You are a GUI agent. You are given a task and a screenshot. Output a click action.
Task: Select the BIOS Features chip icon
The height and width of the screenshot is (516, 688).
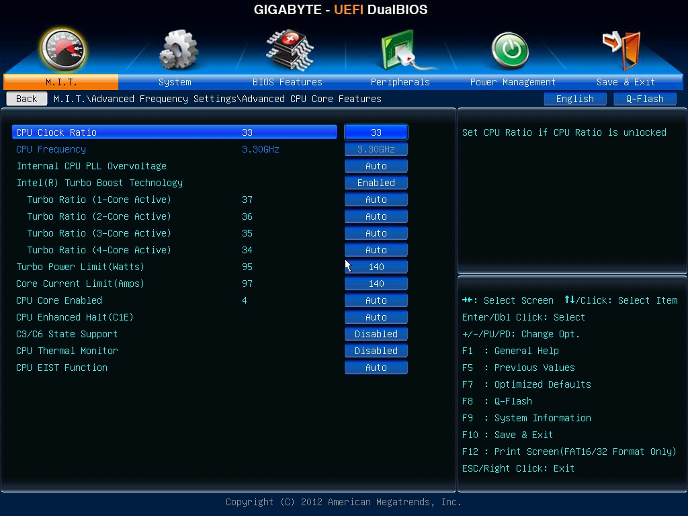(x=290, y=50)
